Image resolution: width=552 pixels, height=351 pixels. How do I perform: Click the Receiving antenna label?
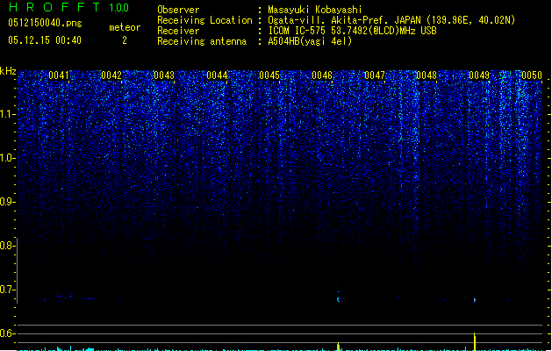[202, 41]
